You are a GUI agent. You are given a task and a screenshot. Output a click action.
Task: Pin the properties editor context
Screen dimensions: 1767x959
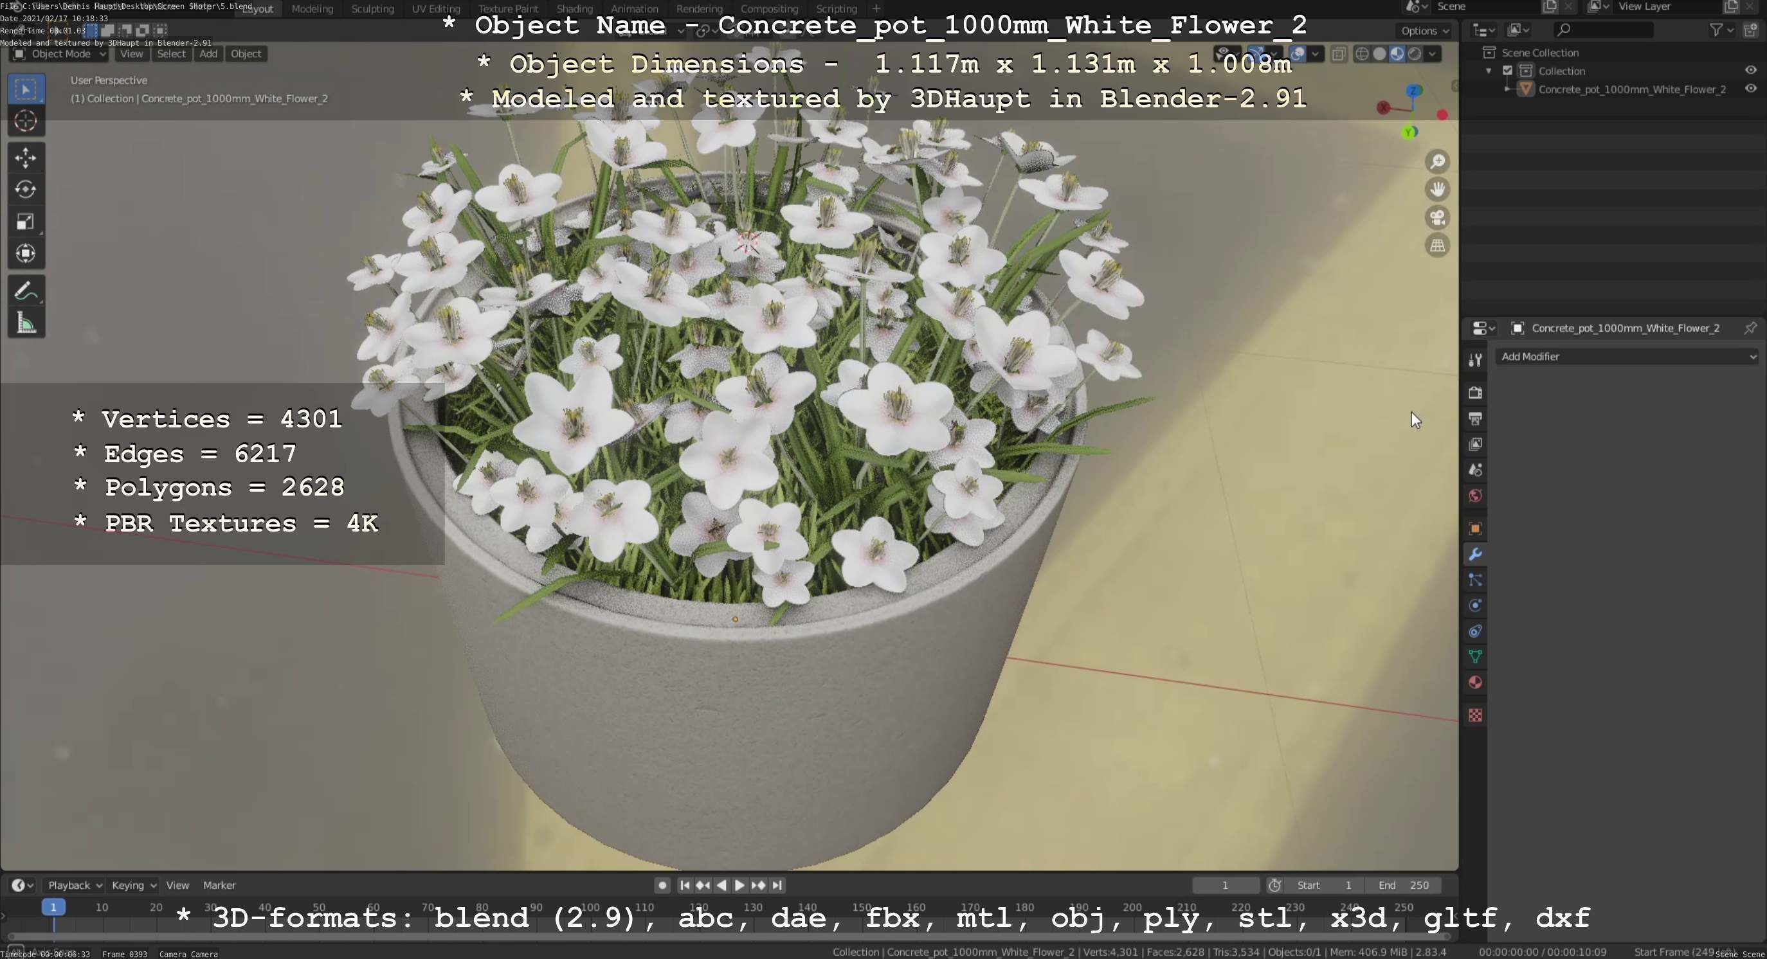[x=1750, y=328]
